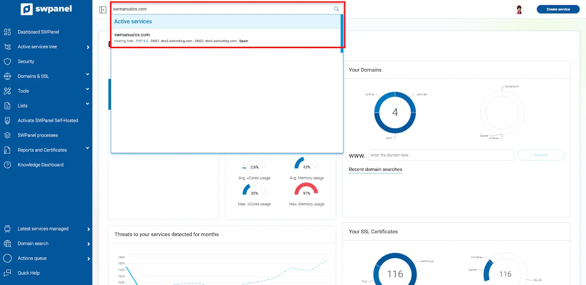Click the 'Threats to your services detected' heading
Image resolution: width=586 pixels, height=285 pixels.
167,235
